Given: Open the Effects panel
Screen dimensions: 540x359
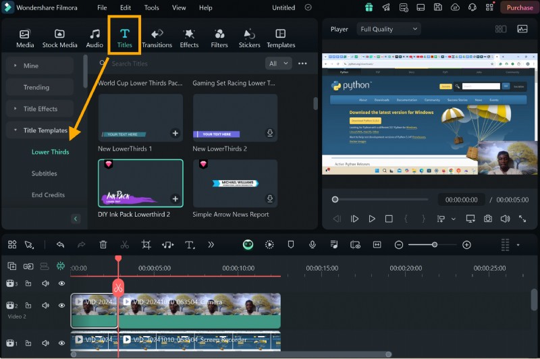Looking at the screenshot, I should [x=189, y=38].
